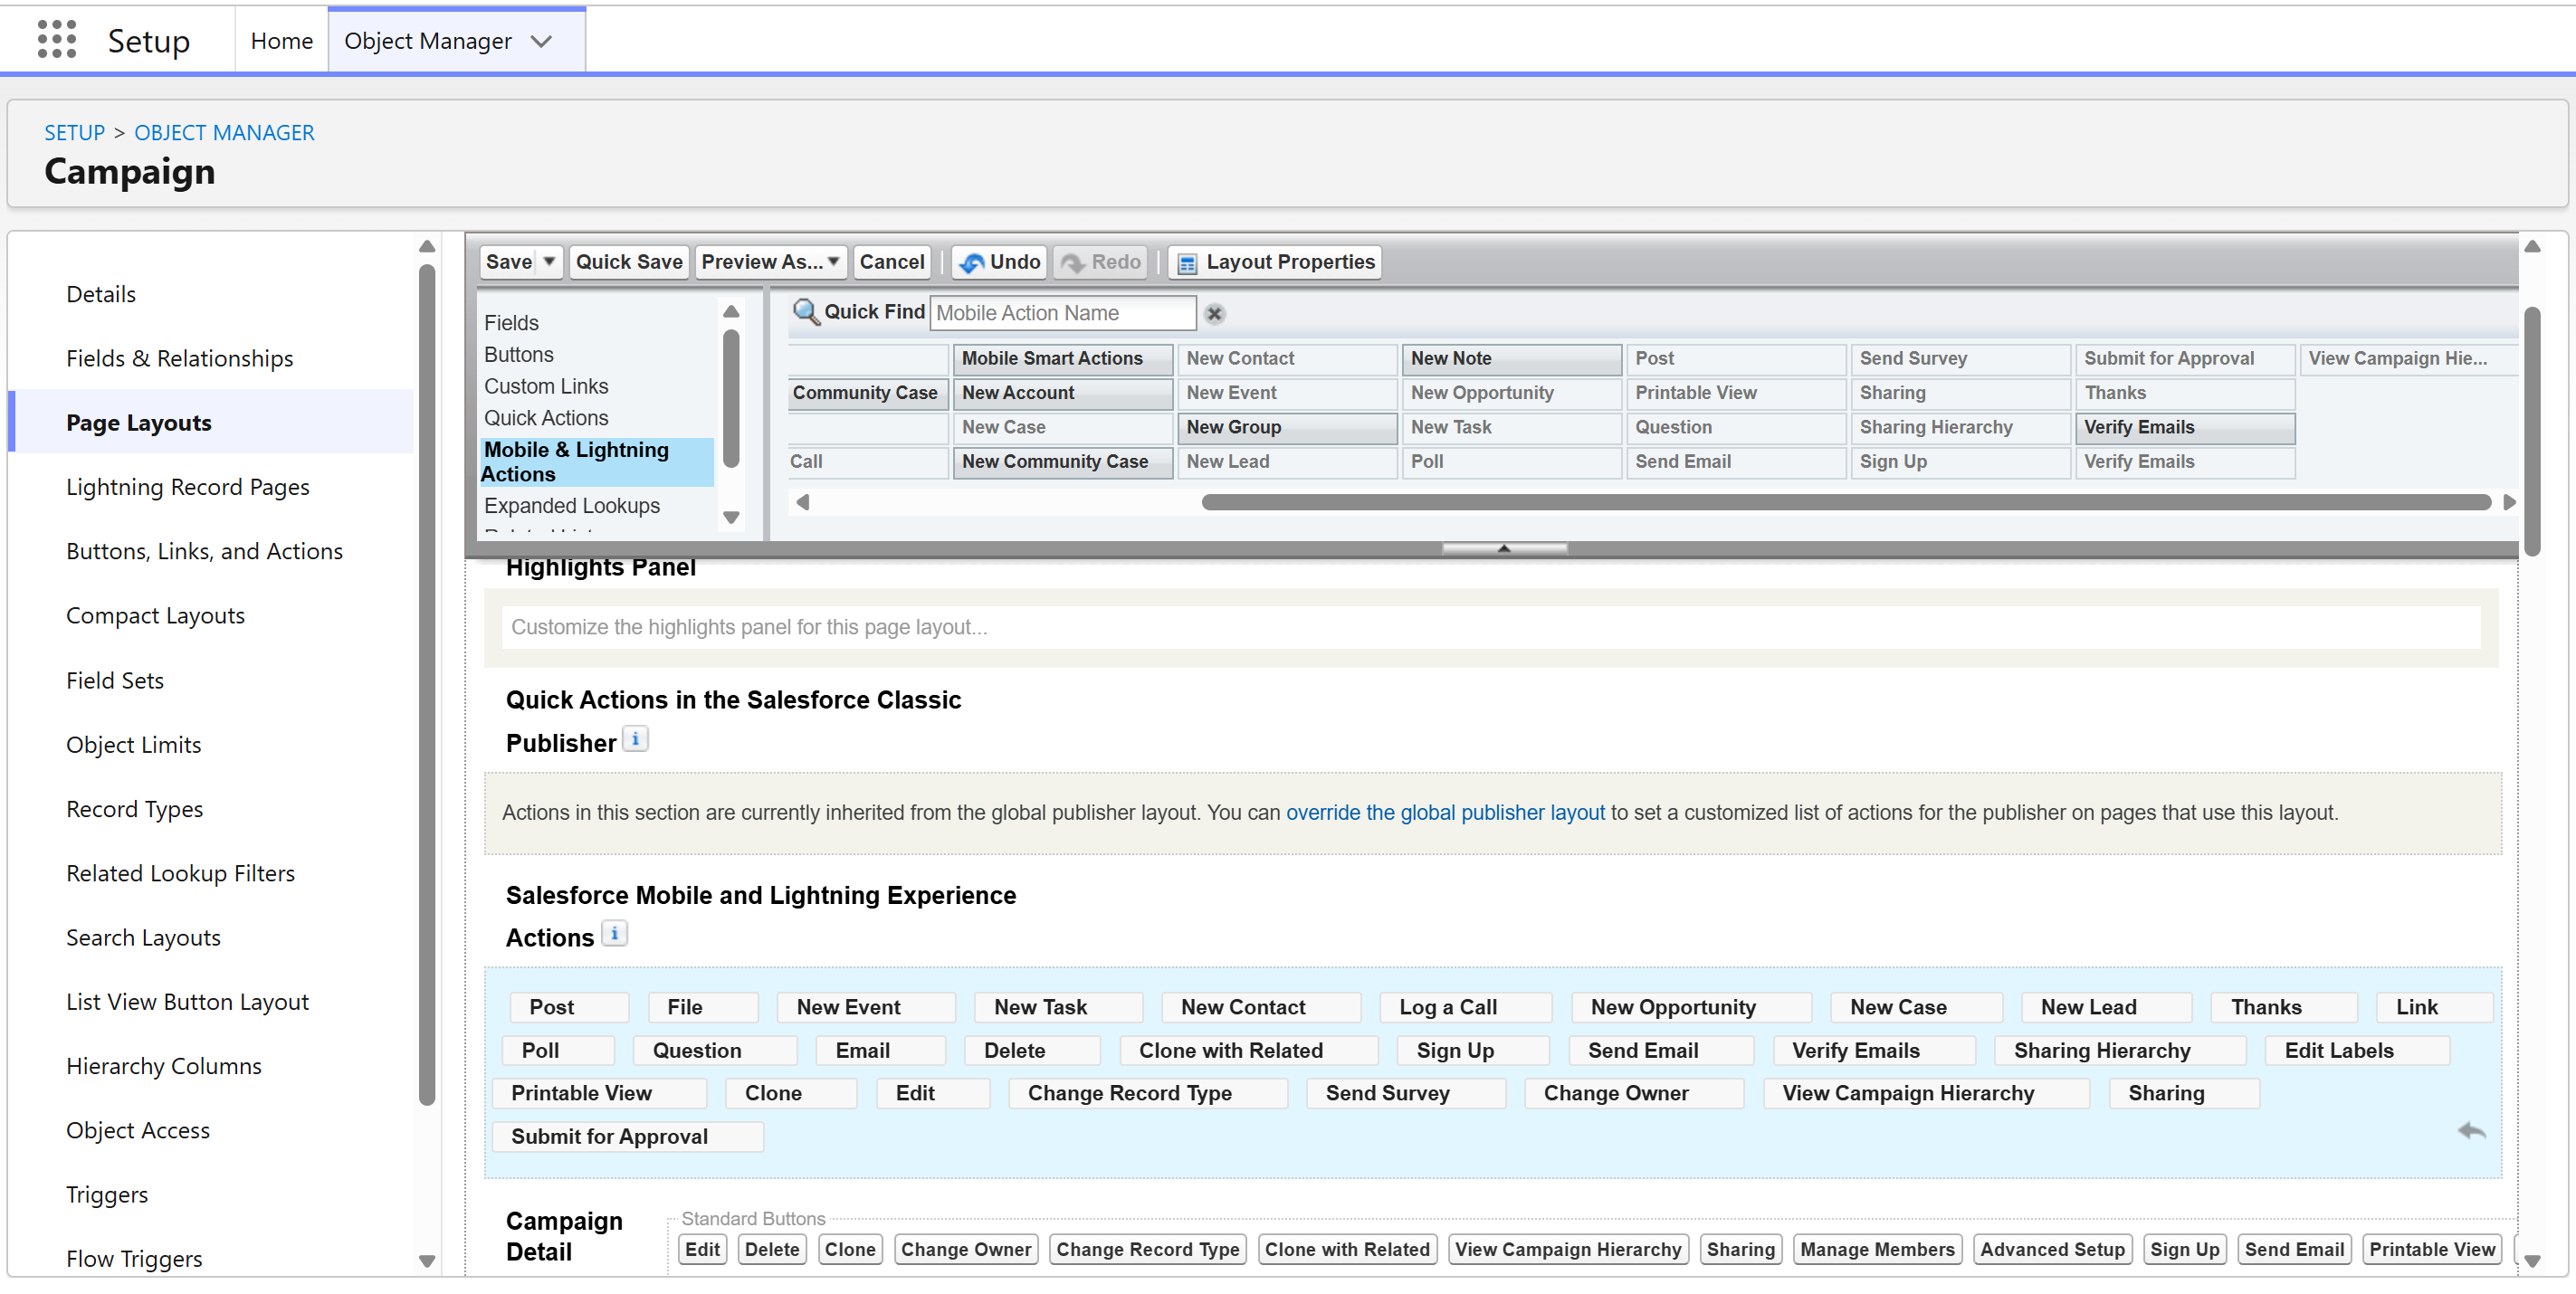The height and width of the screenshot is (1294, 2576).
Task: Select Quick Actions palette category
Action: (x=546, y=418)
